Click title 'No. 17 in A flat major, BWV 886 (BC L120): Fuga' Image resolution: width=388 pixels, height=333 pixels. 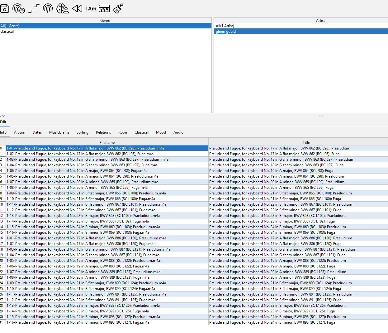[298, 244]
